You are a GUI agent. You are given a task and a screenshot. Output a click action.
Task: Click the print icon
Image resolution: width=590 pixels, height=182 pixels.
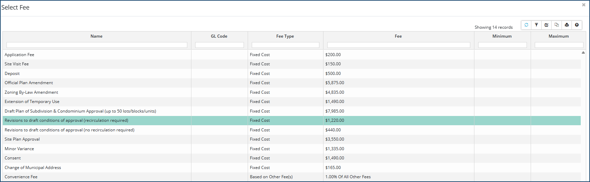click(567, 25)
